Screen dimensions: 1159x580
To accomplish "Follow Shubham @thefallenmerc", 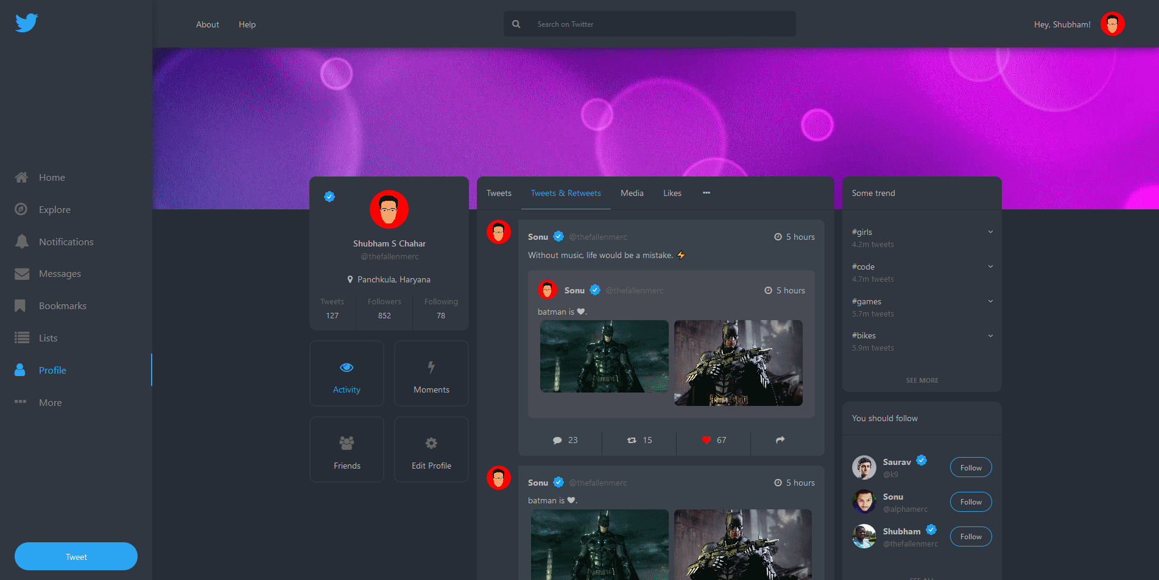I will pyautogui.click(x=971, y=537).
